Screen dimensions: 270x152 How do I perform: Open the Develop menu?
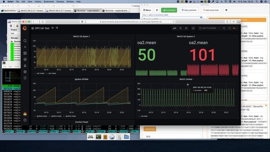coord(60,2)
